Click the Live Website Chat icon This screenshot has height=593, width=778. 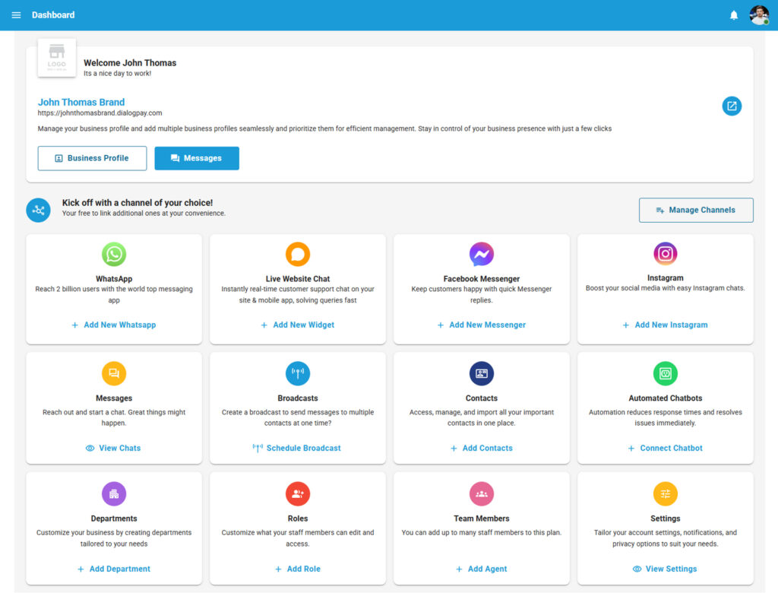[x=298, y=254]
